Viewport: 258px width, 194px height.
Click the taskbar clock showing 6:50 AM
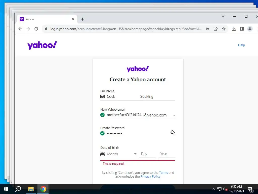click(x=236, y=189)
